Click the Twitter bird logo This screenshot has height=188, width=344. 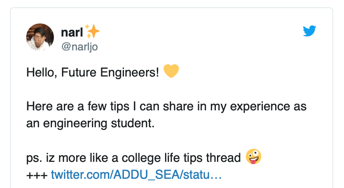click(x=309, y=31)
